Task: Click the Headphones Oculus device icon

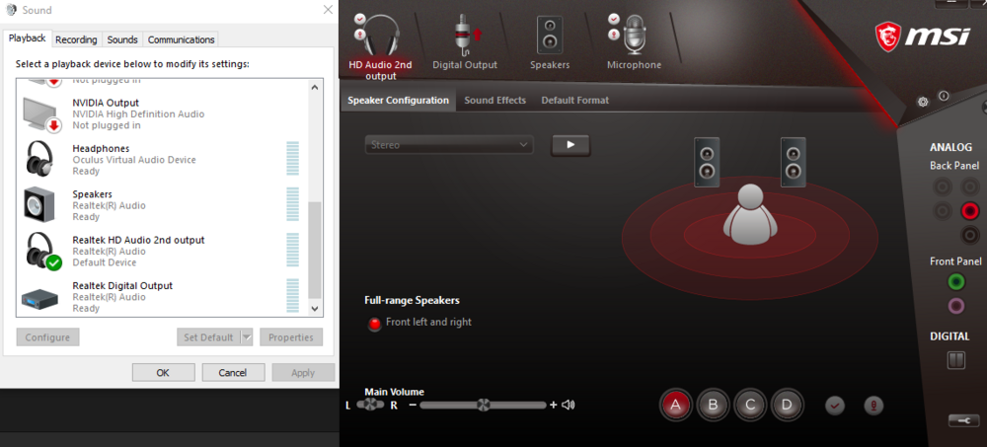Action: click(x=40, y=158)
